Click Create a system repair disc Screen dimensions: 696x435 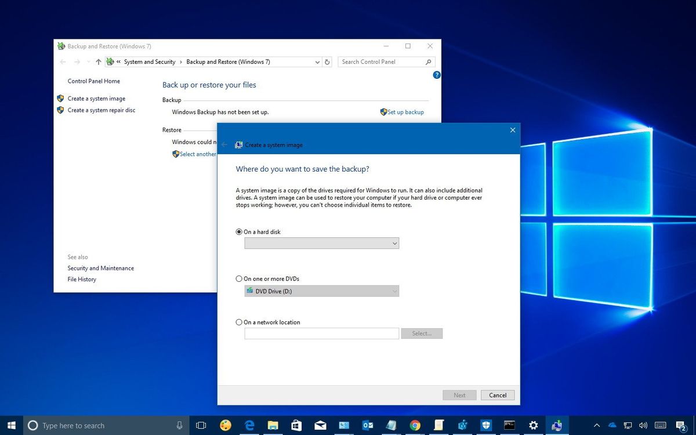click(100, 110)
